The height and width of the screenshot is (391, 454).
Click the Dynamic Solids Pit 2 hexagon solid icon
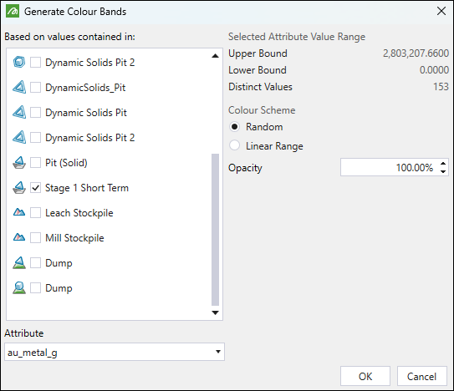point(19,62)
